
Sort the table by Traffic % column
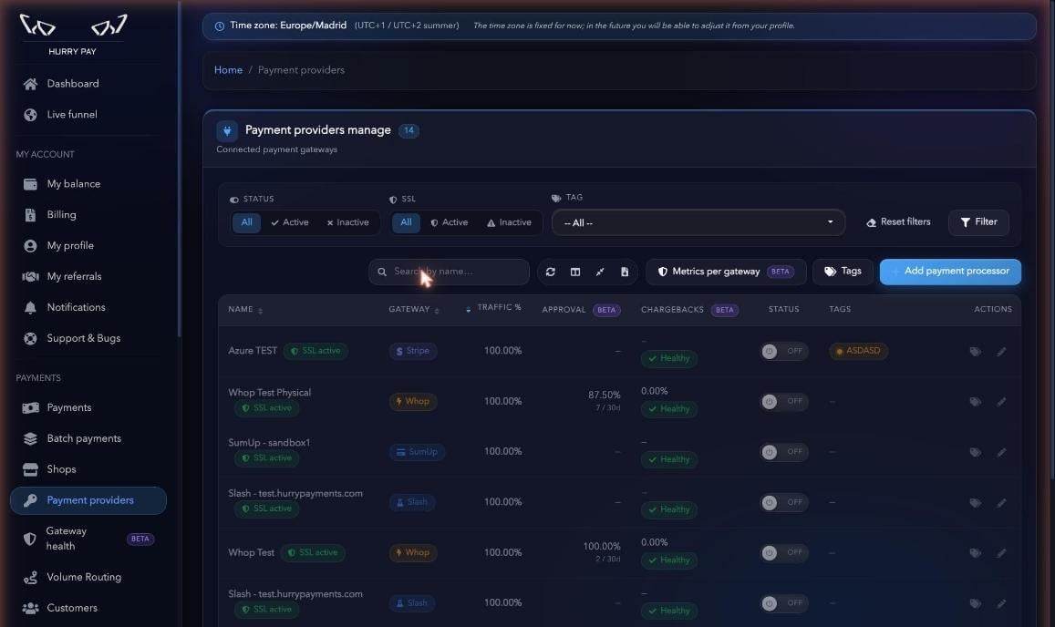[x=494, y=307]
